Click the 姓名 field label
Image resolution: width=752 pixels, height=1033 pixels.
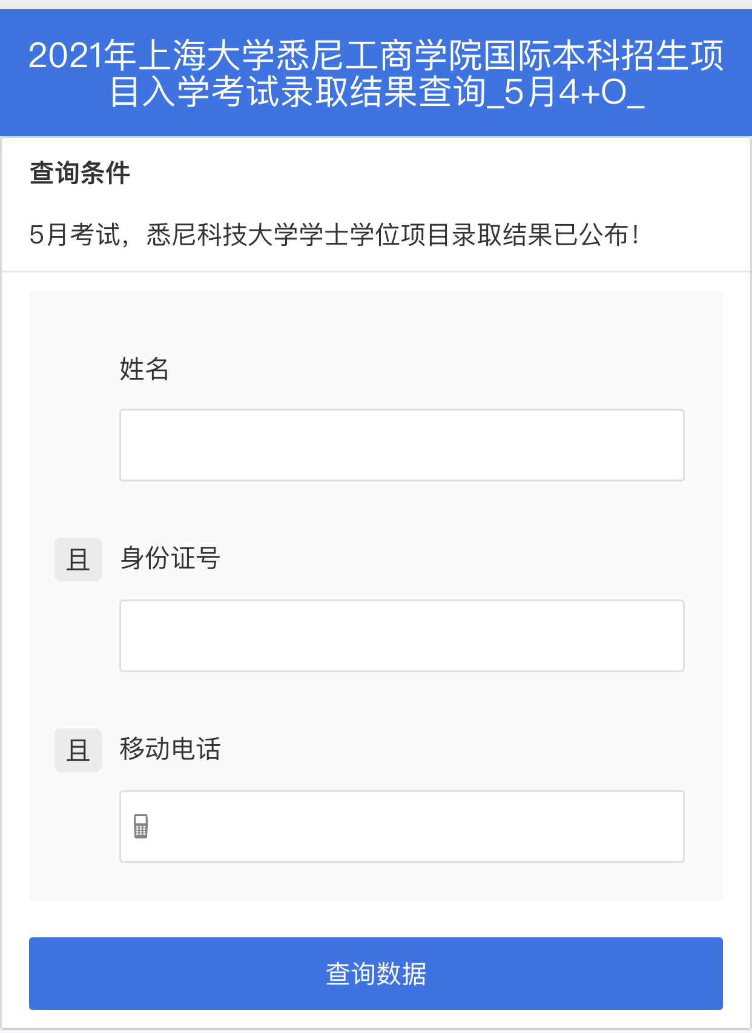tap(144, 369)
